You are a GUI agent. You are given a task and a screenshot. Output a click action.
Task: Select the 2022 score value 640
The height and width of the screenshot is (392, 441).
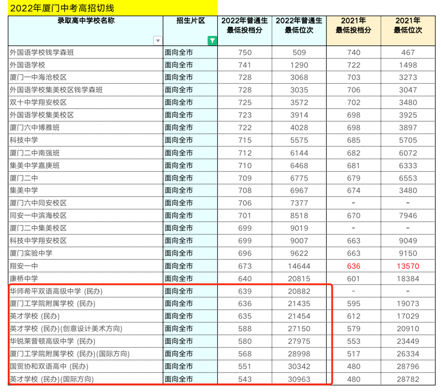pos(245,278)
